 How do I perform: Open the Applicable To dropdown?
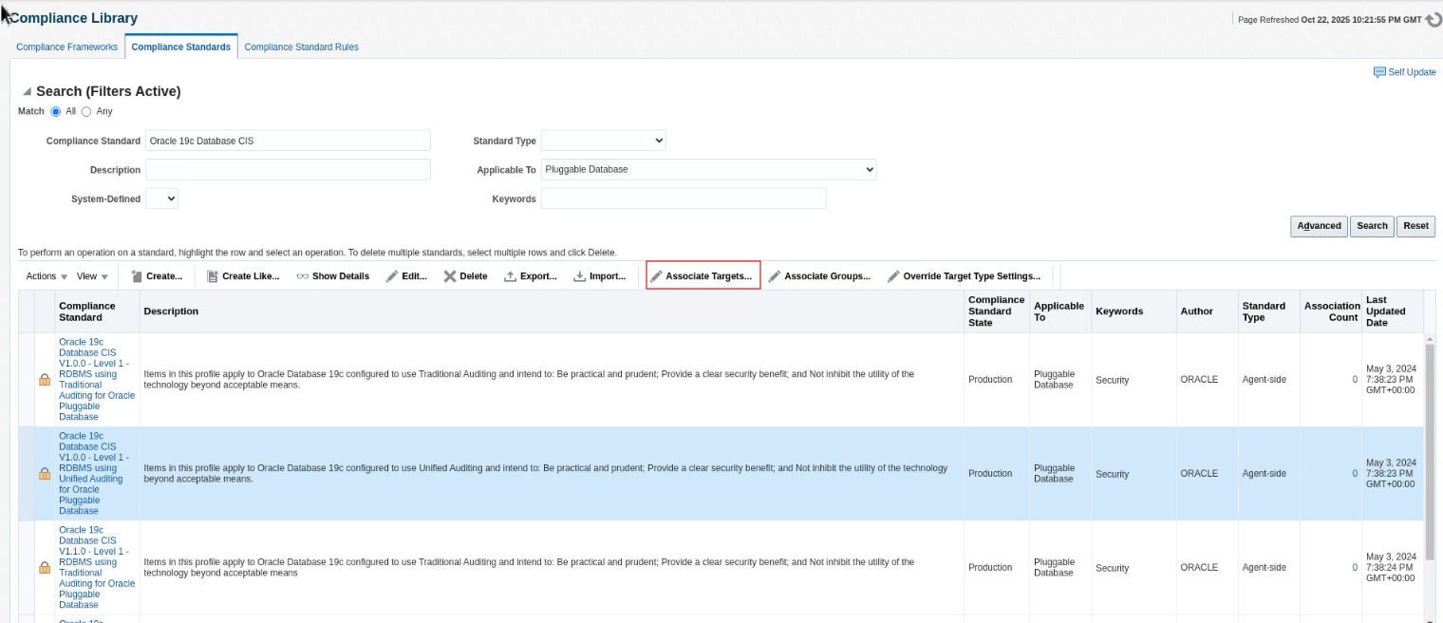[708, 169]
